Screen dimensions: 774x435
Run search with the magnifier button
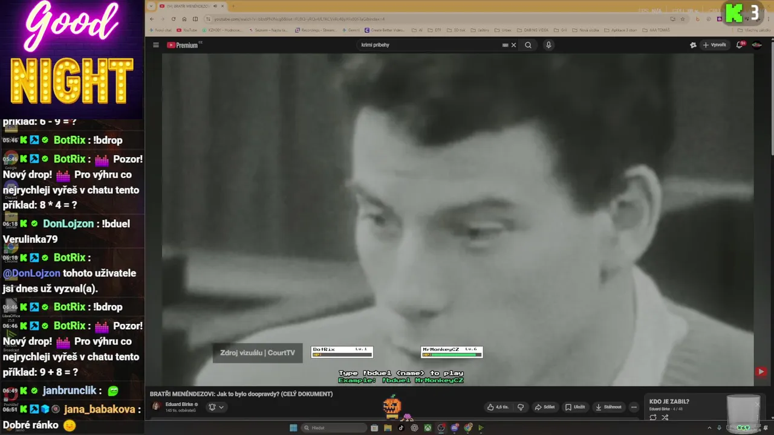click(x=528, y=45)
